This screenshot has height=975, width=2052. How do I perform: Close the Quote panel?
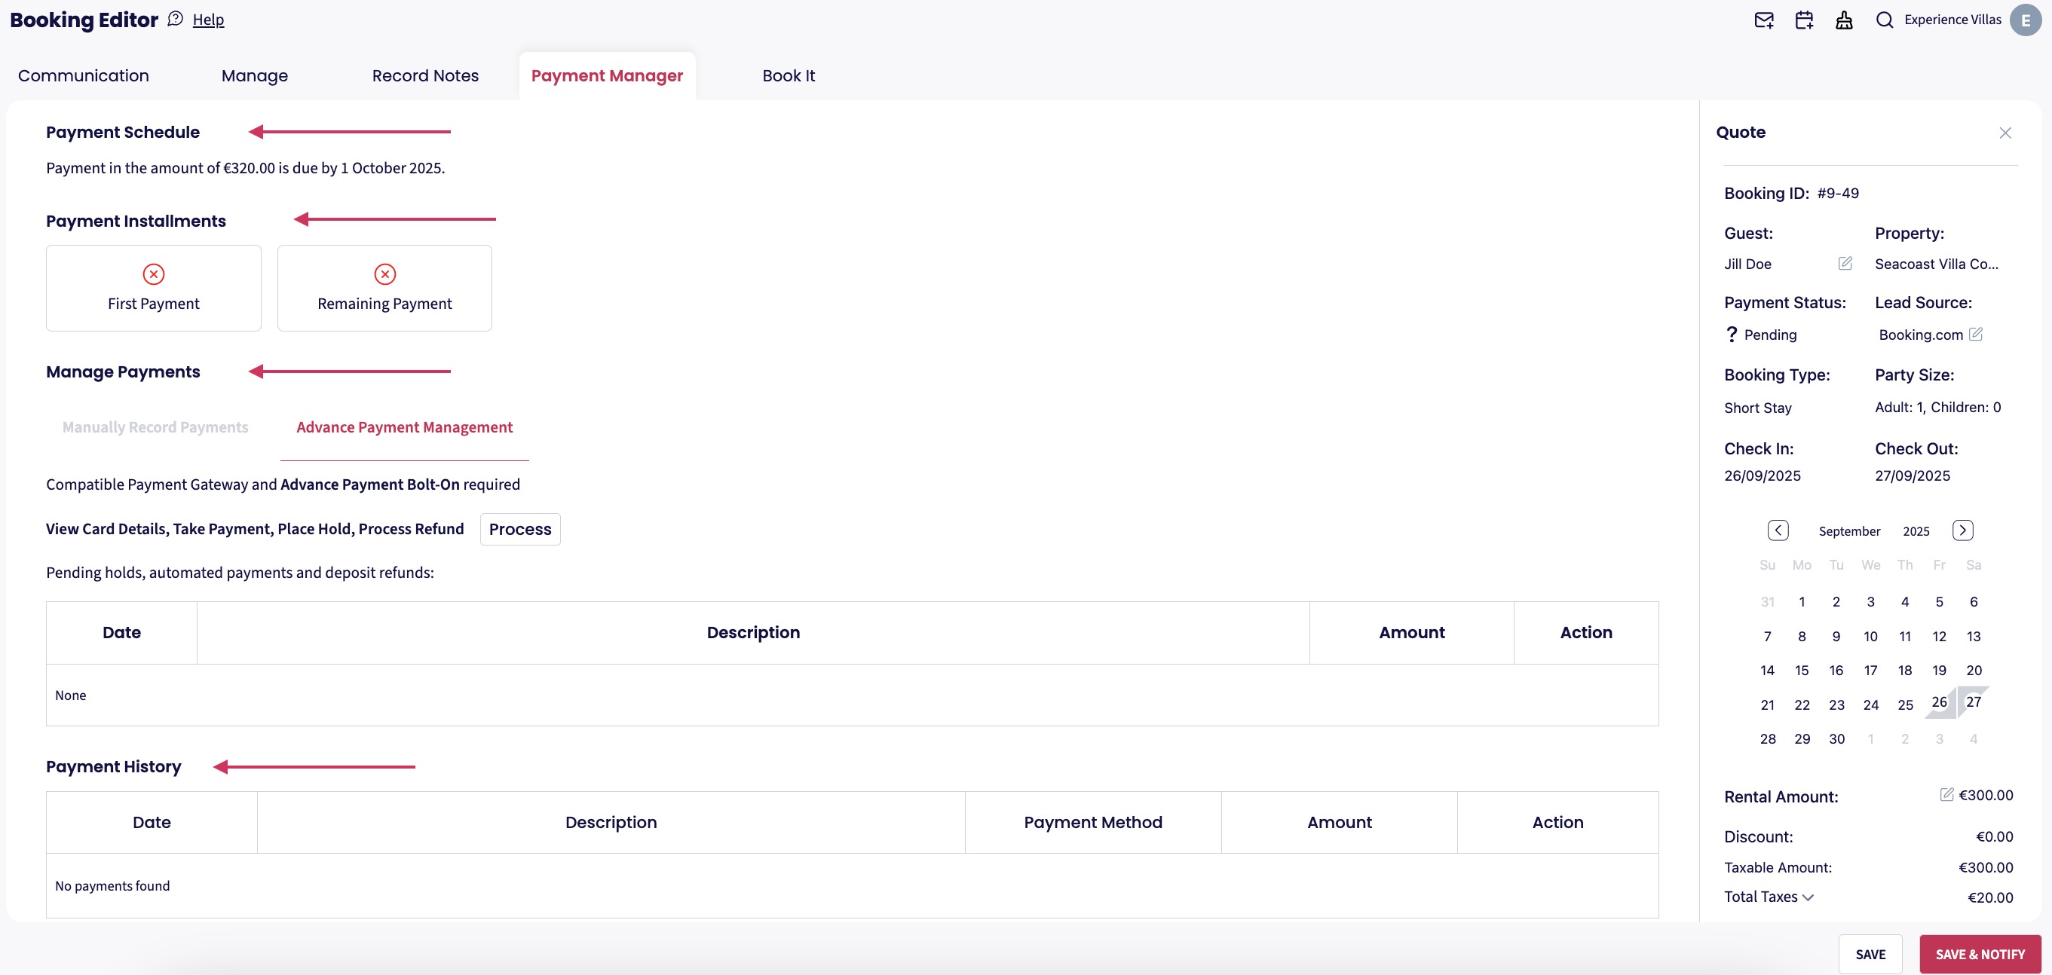point(2005,133)
